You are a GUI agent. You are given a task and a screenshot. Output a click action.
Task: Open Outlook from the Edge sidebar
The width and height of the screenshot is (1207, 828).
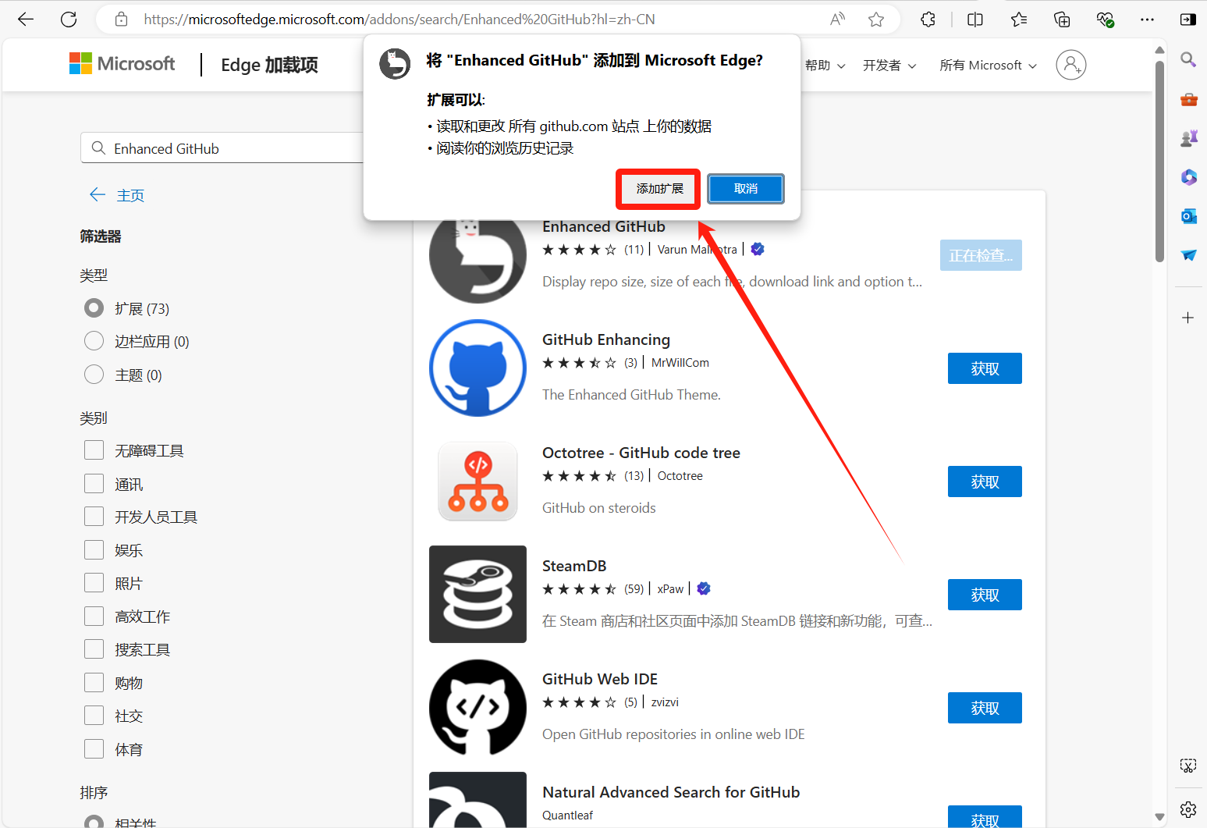click(x=1188, y=216)
